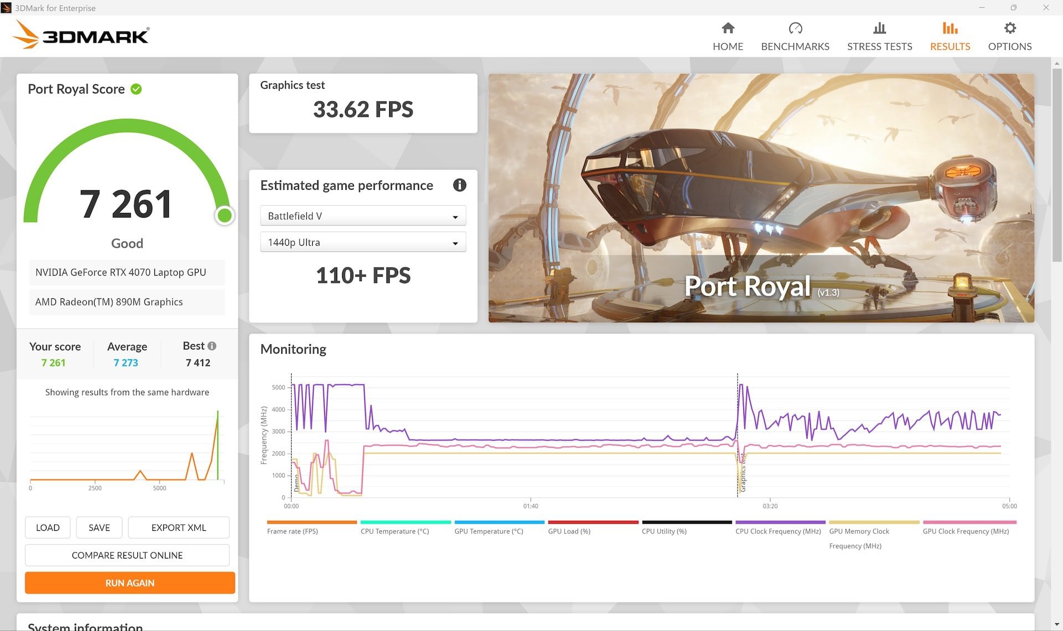Toggle CPU Clock Frequency (MHz) legend swatch

[780, 522]
